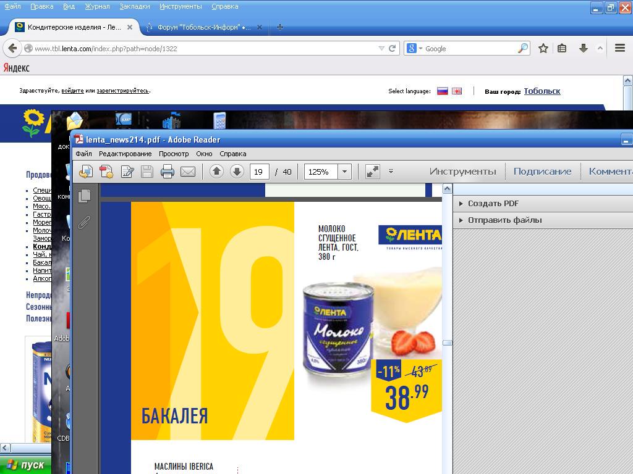Click the Яндекс bookmark in bookmarks bar
Screen dimensions: 633x474
point(17,68)
